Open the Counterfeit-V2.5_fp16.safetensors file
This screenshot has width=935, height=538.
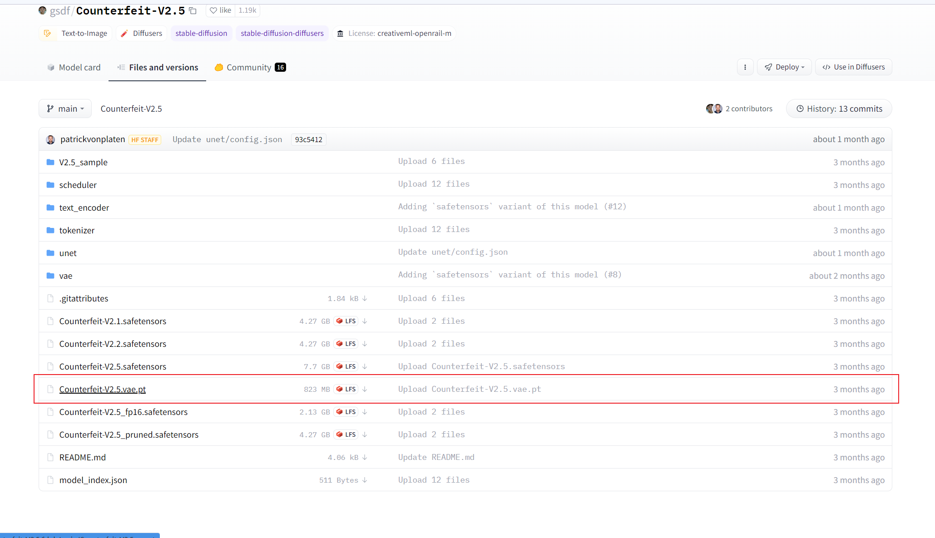(x=123, y=412)
